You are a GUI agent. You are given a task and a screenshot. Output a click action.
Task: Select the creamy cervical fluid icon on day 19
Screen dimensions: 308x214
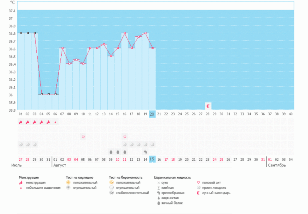tap(146, 152)
